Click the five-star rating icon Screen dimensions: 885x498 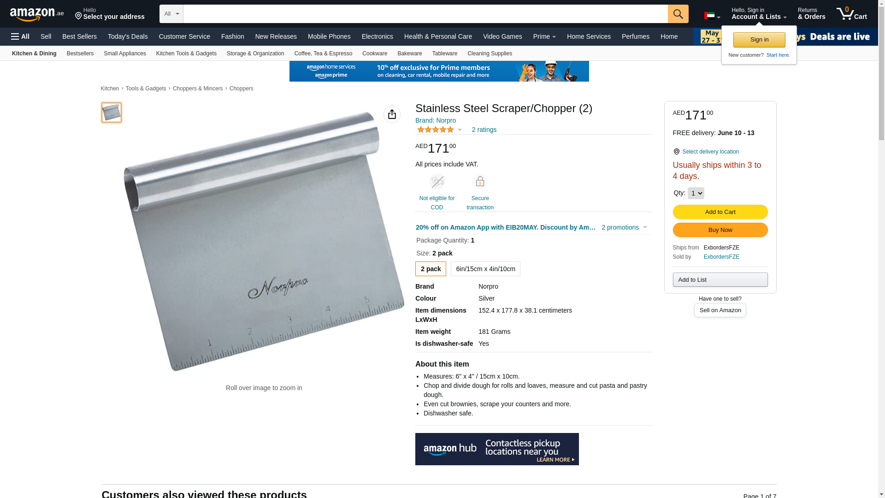tap(436, 130)
